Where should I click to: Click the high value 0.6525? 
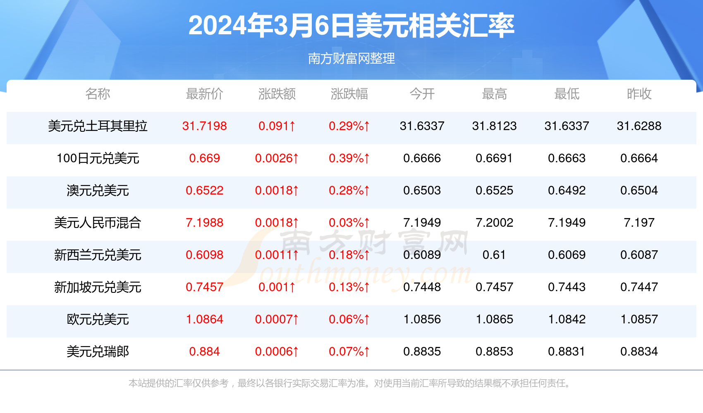pos(494,190)
